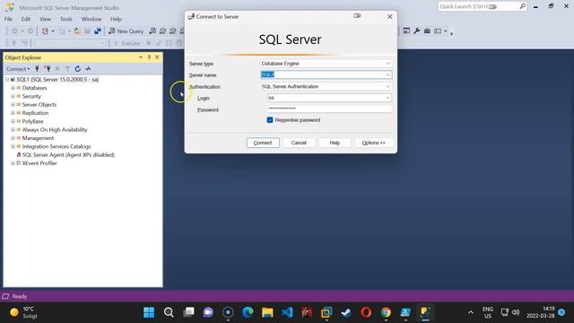Select SQL Server Agent (Agent XPs disabled)

point(68,155)
